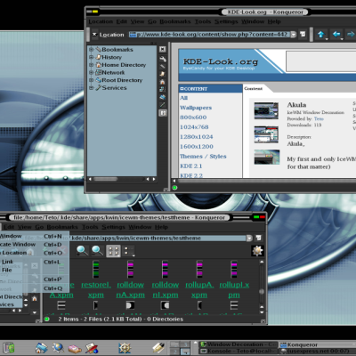The width and height of the screenshot is (356, 356).
Task: Click the sidebar's horizontal scrollbar thumb
Action: pos(106,179)
